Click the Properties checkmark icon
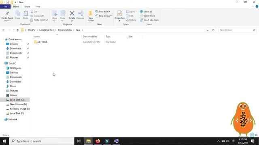 (119, 13)
